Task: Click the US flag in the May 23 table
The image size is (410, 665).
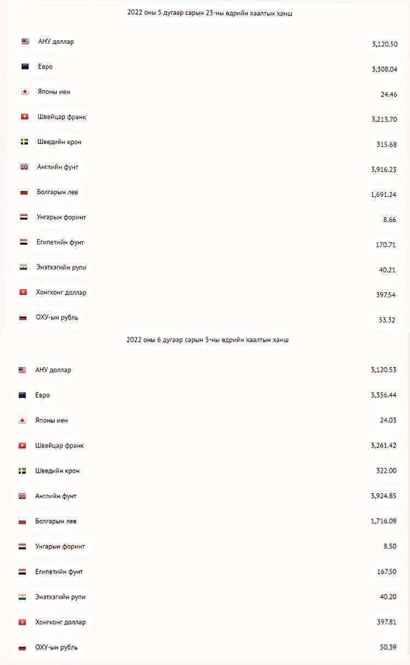Action: pyautogui.click(x=25, y=42)
